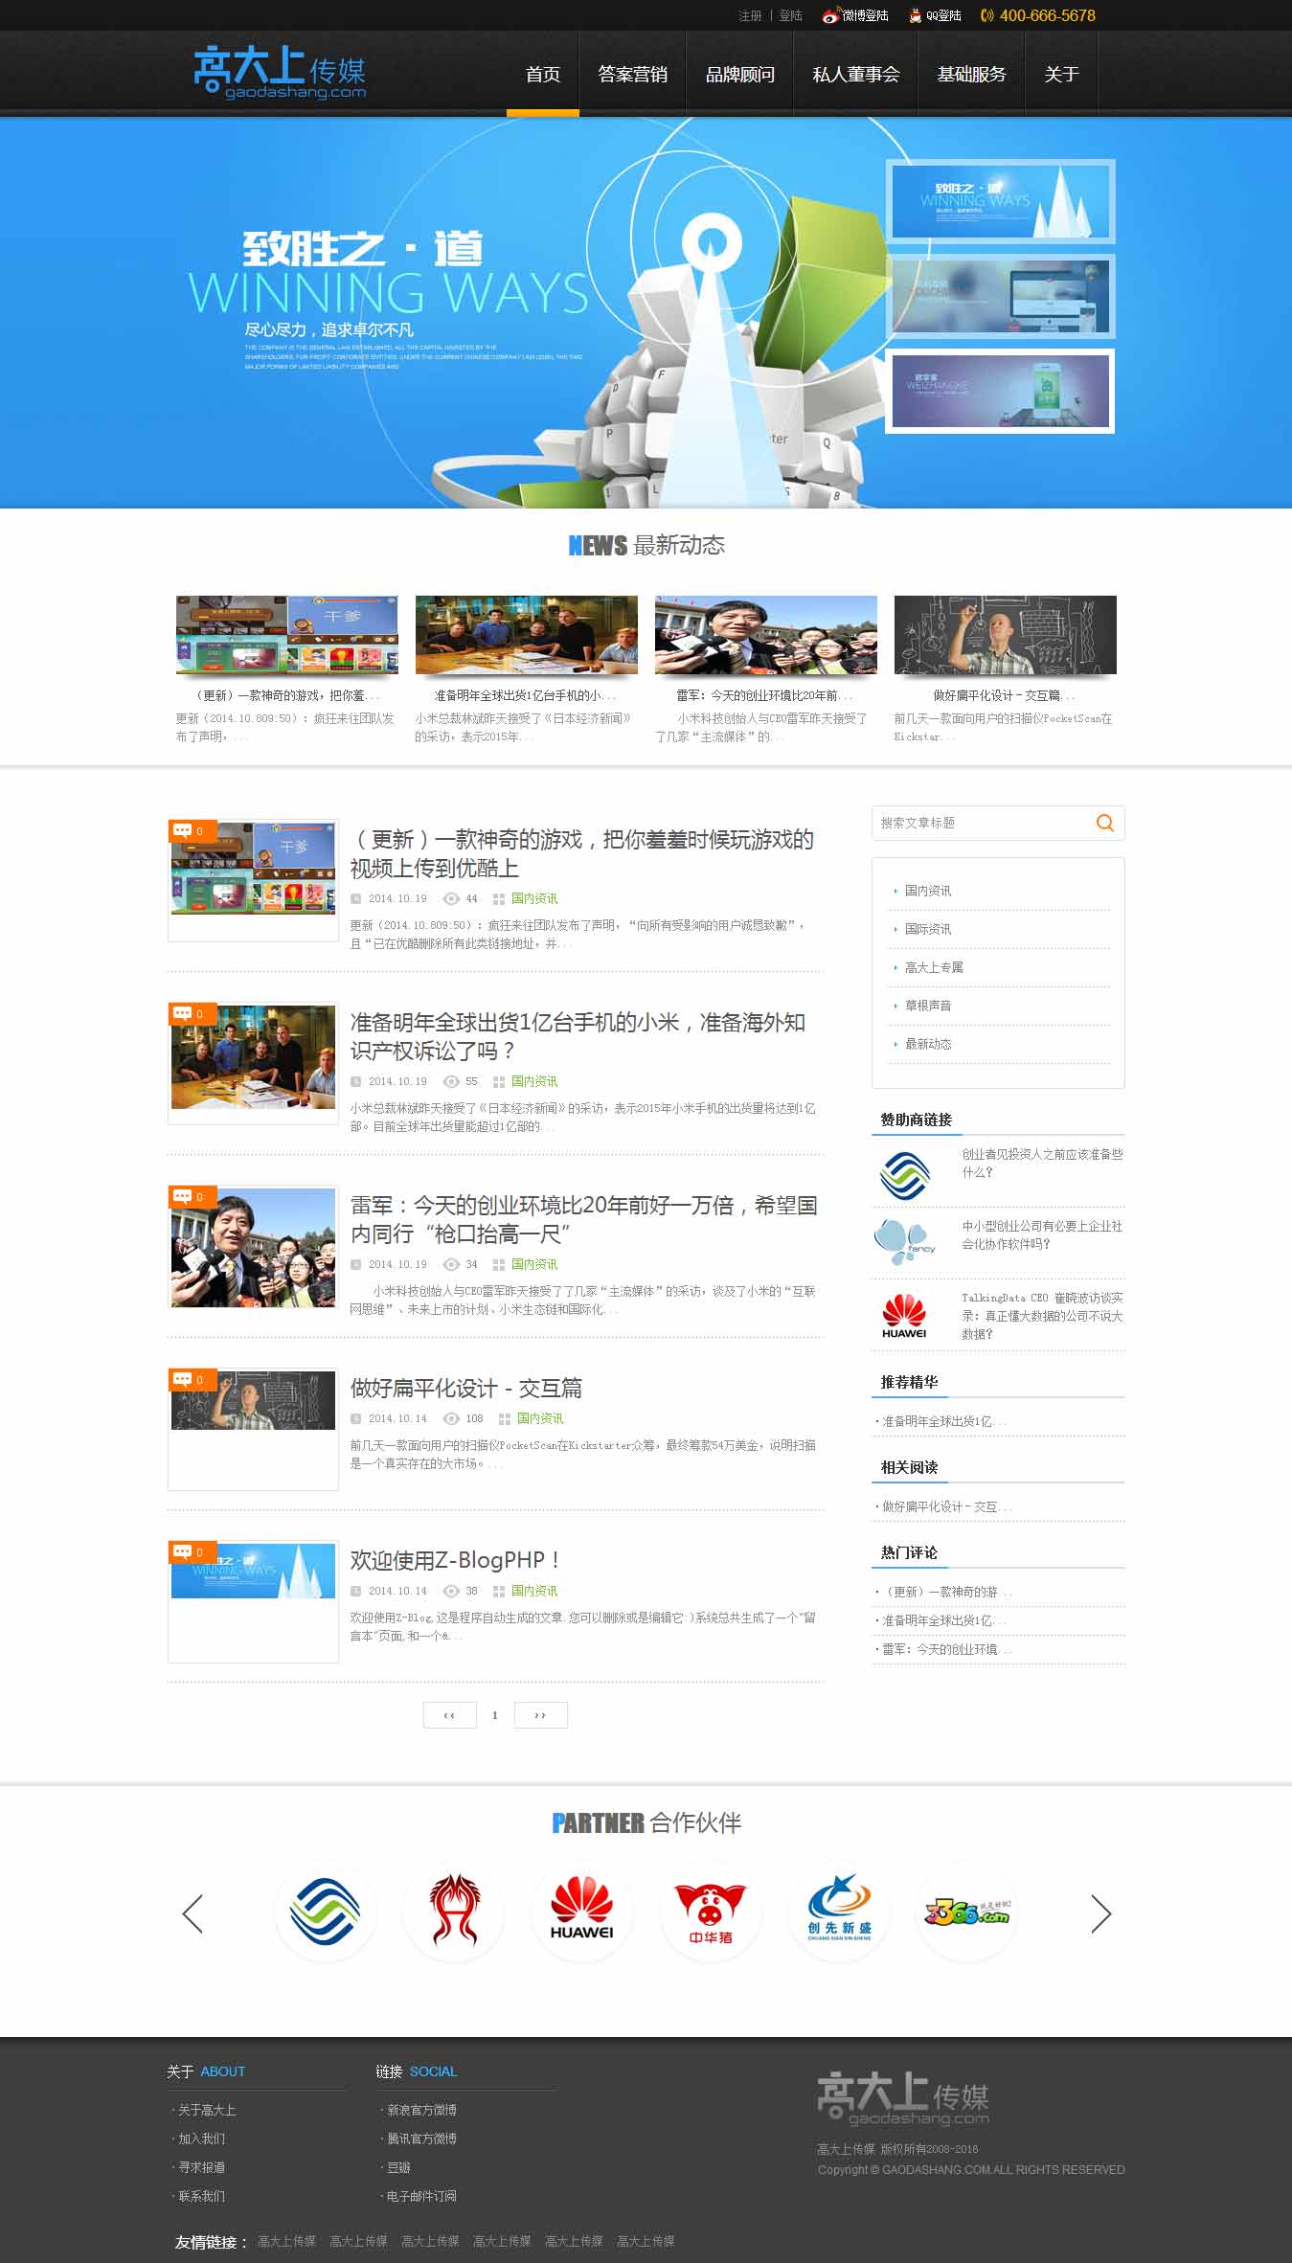The width and height of the screenshot is (1292, 2263).
Task: Open news thumbnail of men at table
Action: [526, 635]
